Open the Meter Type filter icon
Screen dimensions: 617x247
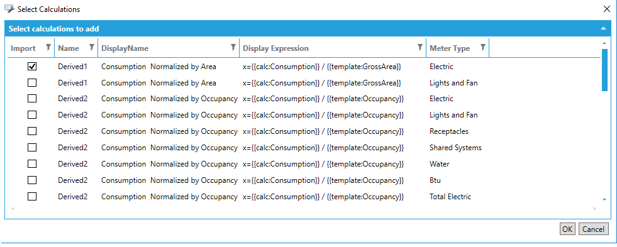point(483,48)
